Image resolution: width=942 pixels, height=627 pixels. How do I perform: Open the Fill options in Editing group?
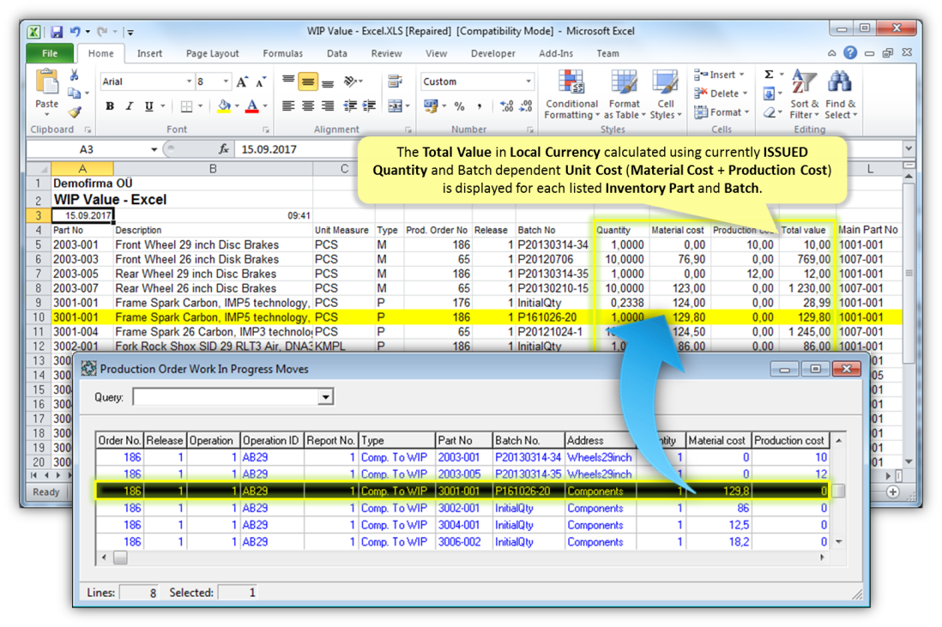[x=769, y=93]
